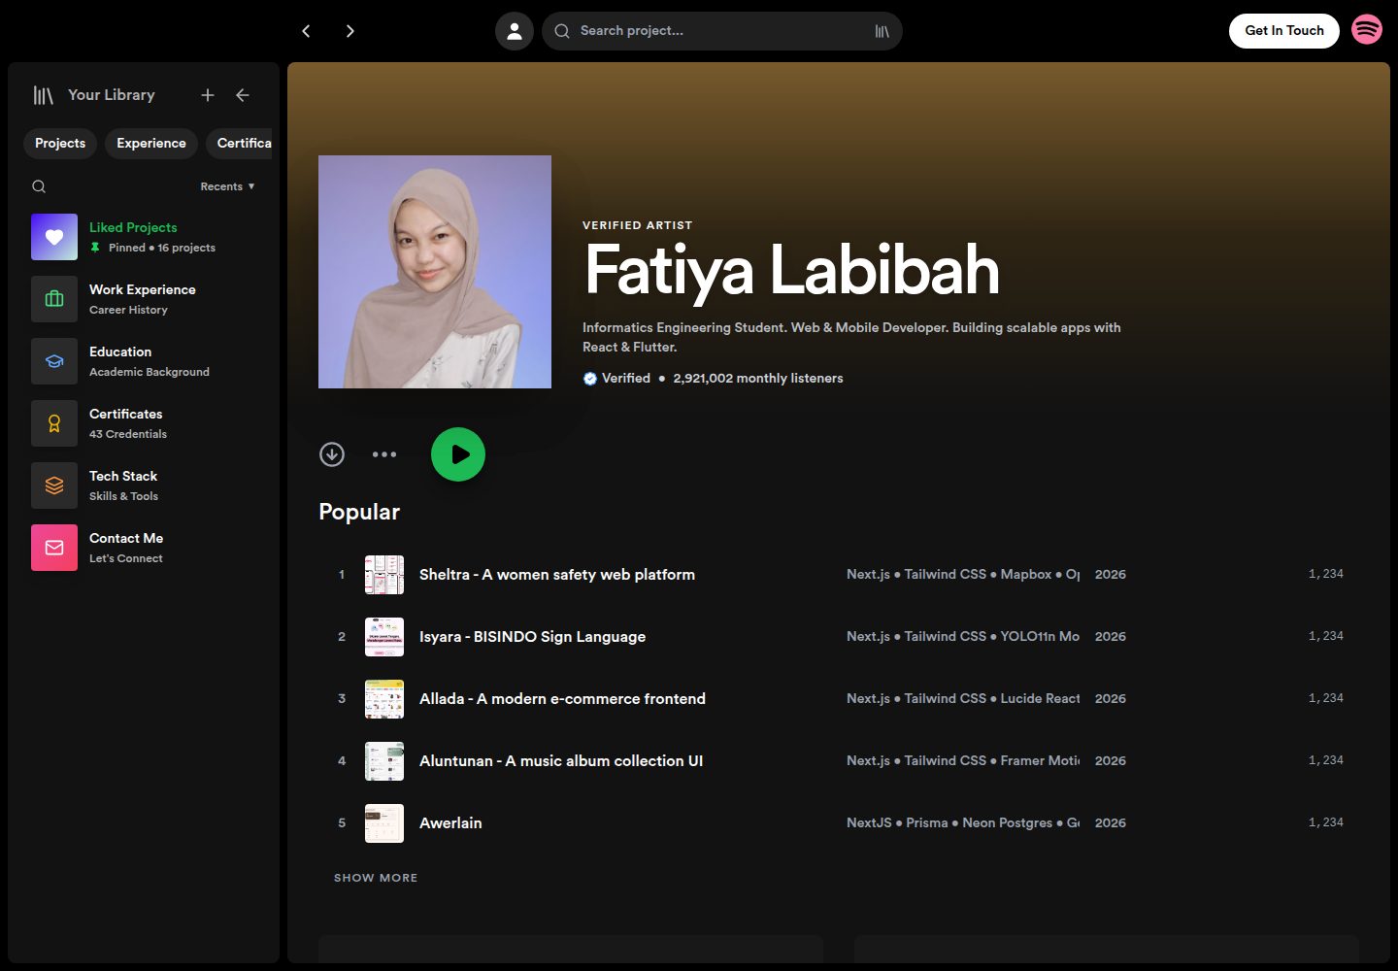The image size is (1398, 971).
Task: Open Allada e-commerce frontend project
Action: click(x=839, y=699)
